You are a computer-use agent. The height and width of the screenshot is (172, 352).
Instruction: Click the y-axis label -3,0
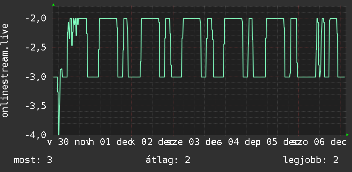35,77
